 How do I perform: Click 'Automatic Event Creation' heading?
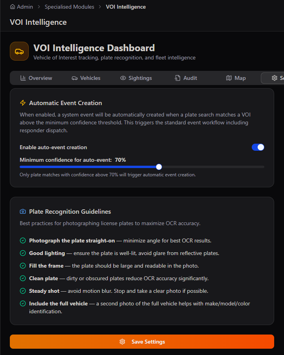point(65,103)
